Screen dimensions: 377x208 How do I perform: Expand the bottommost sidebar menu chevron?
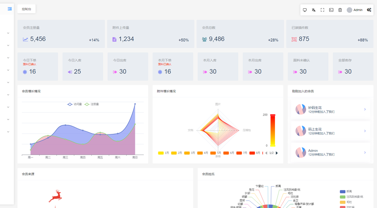(8, 132)
